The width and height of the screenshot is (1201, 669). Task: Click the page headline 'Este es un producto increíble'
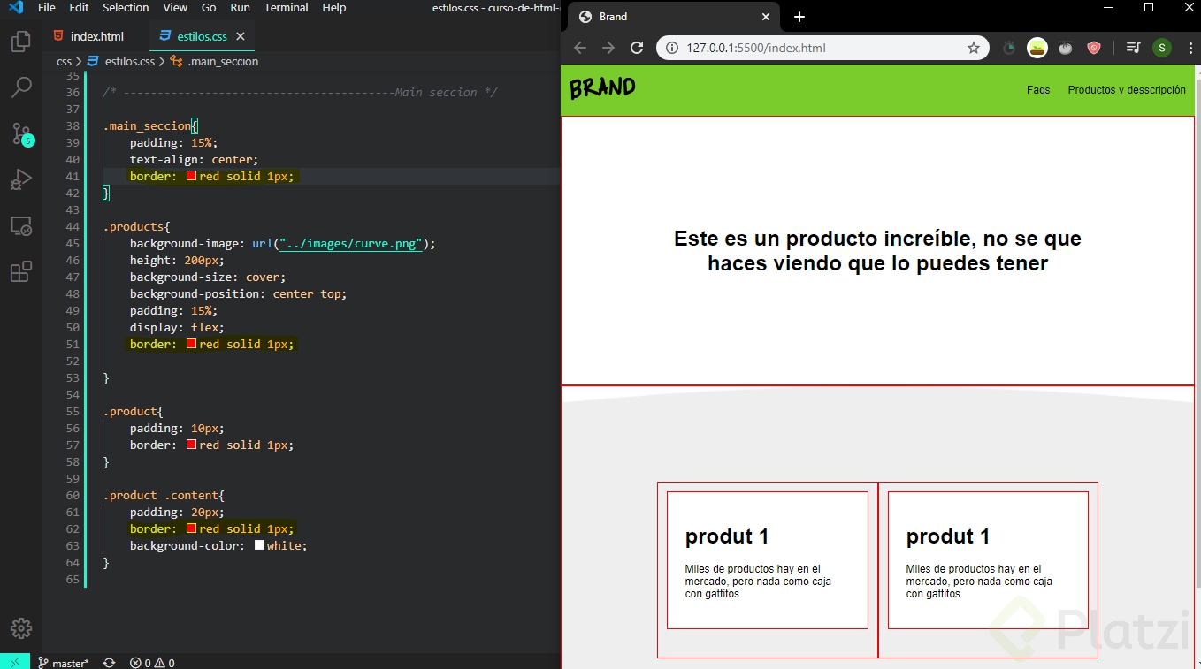pyautogui.click(x=877, y=251)
